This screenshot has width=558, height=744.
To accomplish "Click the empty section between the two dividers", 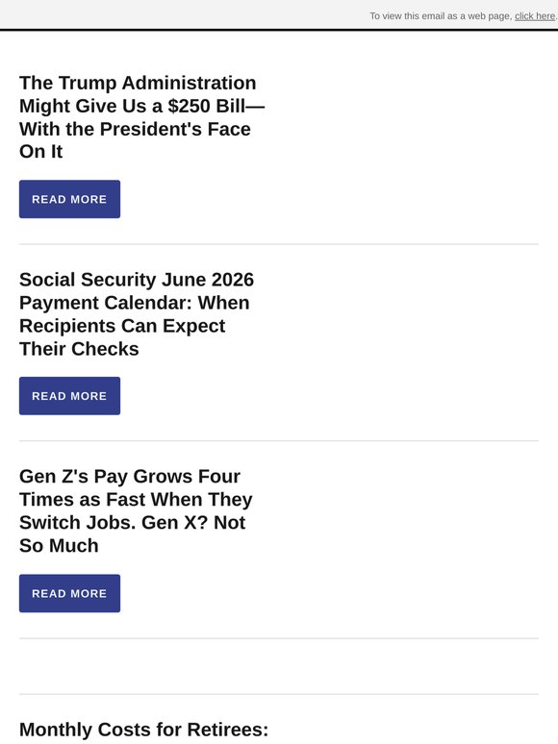I will point(279,667).
